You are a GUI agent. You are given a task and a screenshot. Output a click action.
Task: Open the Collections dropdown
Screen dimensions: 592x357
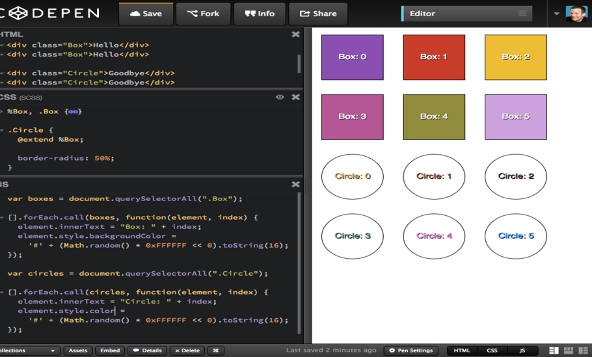[x=29, y=350]
